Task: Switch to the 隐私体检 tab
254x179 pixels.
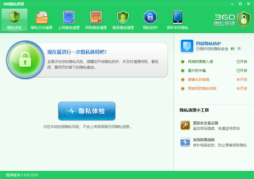Action: coord(14,20)
